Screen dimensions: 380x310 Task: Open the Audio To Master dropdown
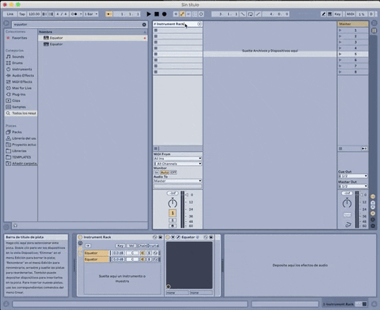(x=177, y=181)
